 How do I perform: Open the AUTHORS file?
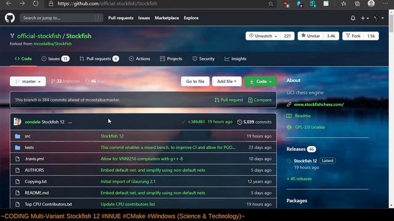tap(34, 170)
